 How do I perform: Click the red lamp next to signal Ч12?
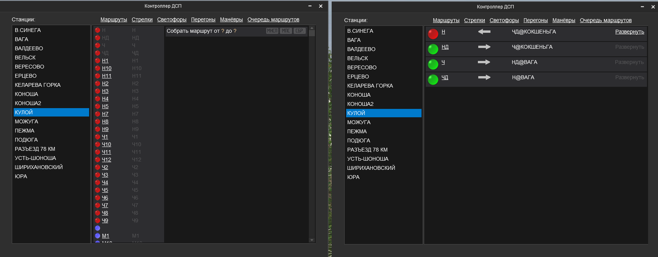tap(97, 160)
